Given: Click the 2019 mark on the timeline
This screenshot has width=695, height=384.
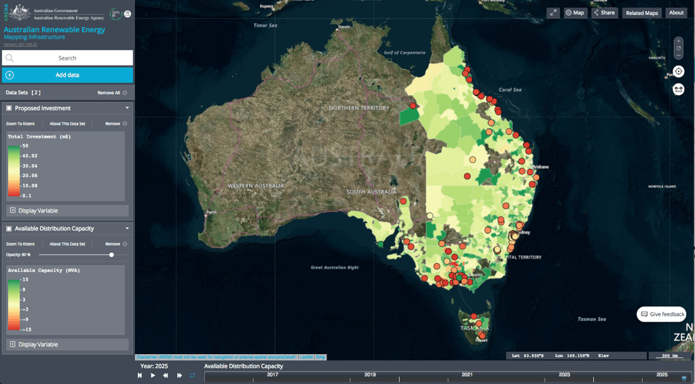Looking at the screenshot, I should pos(370,375).
